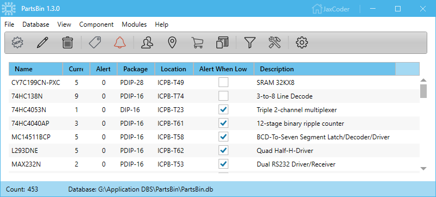Image resolution: width=436 pixels, height=197 pixels.
Task: Click the vertical scrollbar thumb
Action: tap(423, 91)
